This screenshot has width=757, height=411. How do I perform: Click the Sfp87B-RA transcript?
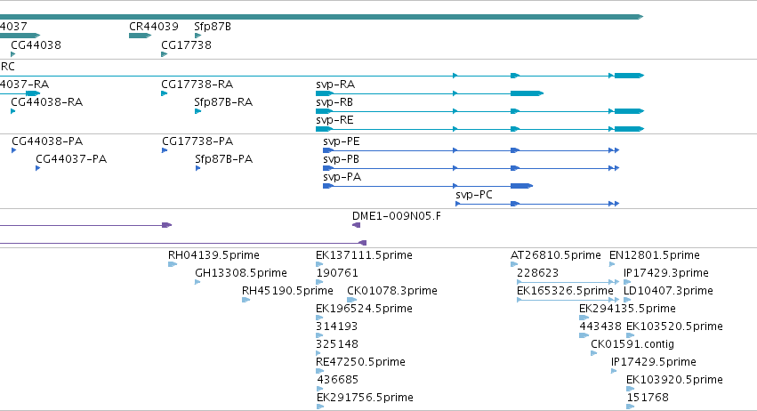(223, 102)
